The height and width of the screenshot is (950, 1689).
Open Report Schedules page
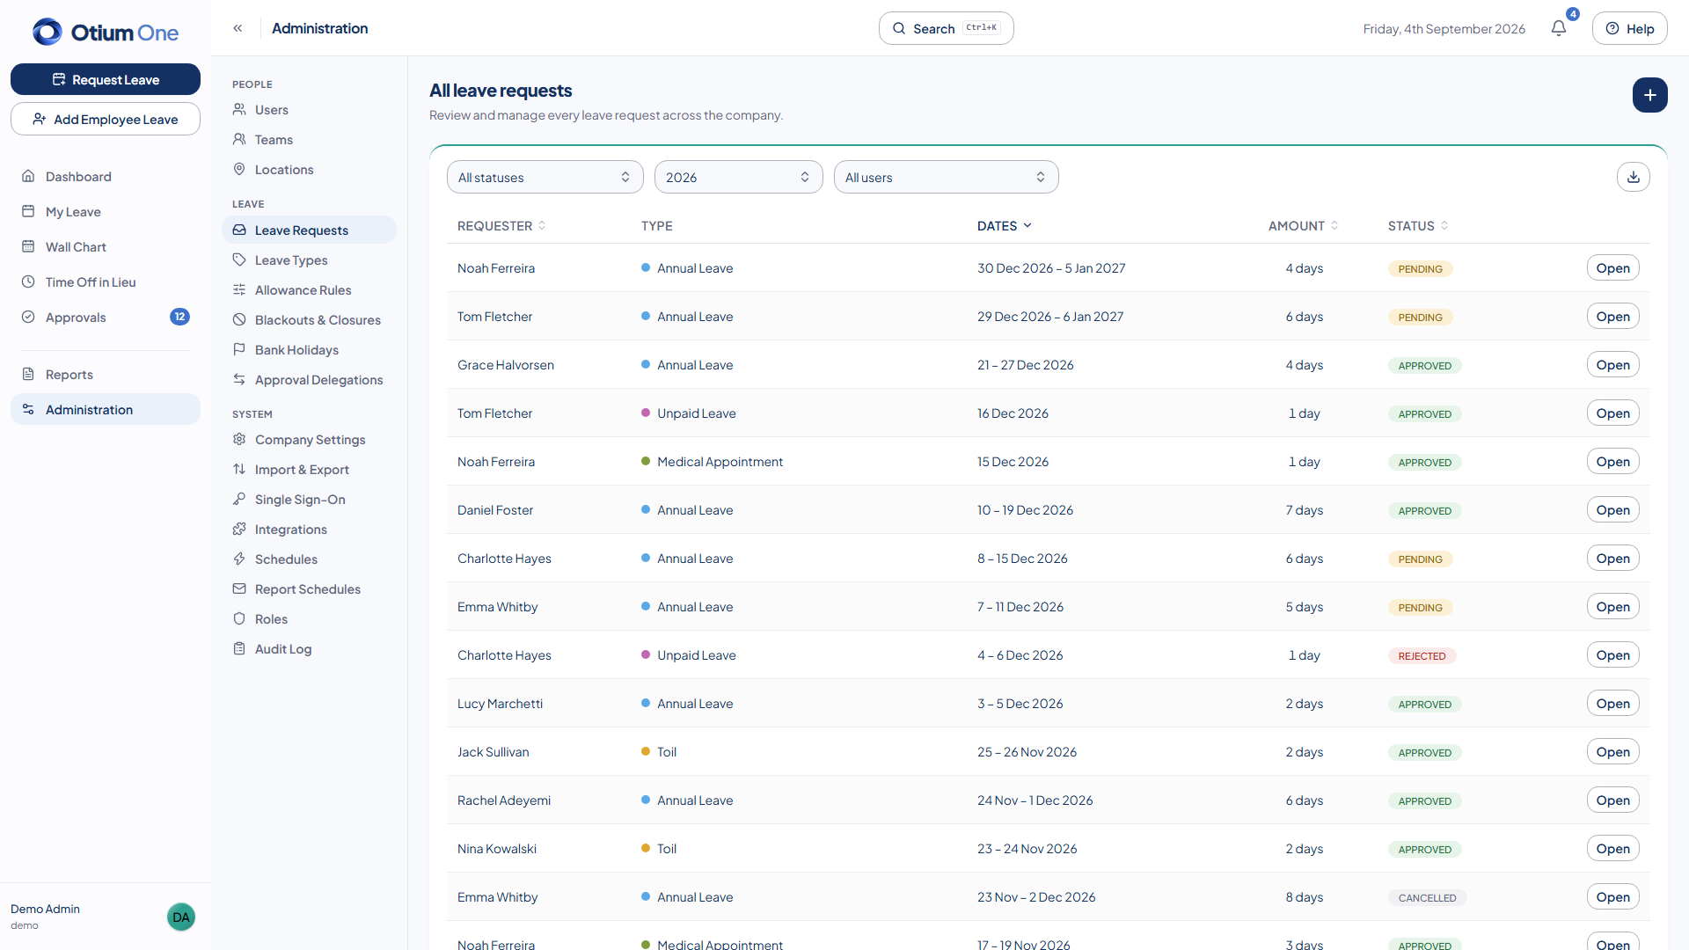(309, 588)
